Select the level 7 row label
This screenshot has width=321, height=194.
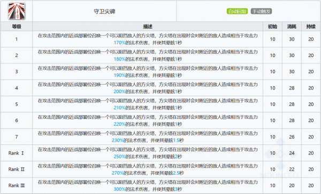pos(17,137)
